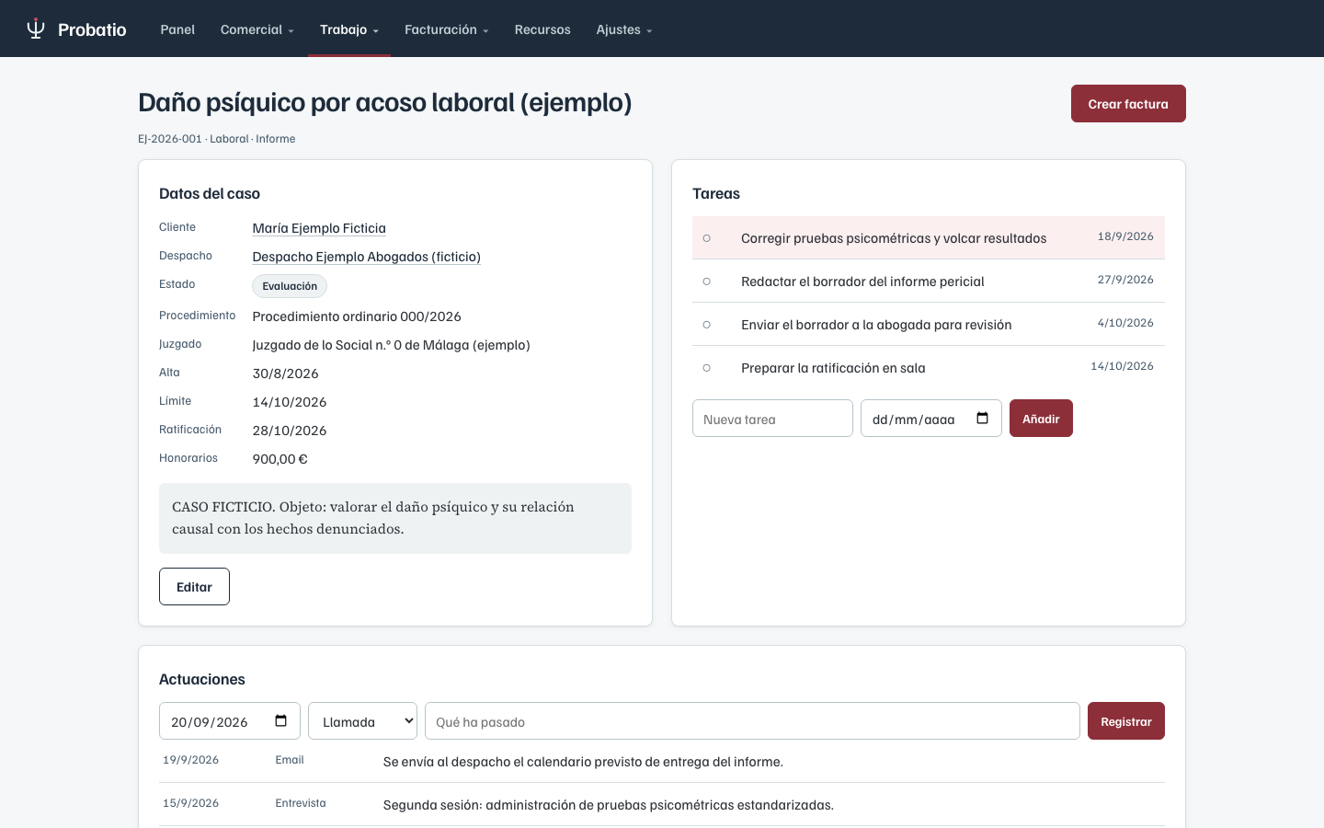Click the CASO FICTICIO notes box
Screen dimensions: 1324x828
(395, 518)
